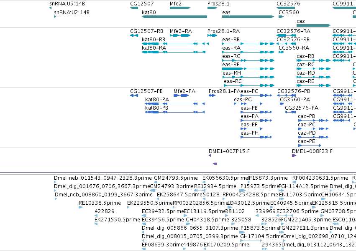The height and width of the screenshot is (251, 356).
Task: Select EST RP004230631.5prime
Action: click(320, 178)
